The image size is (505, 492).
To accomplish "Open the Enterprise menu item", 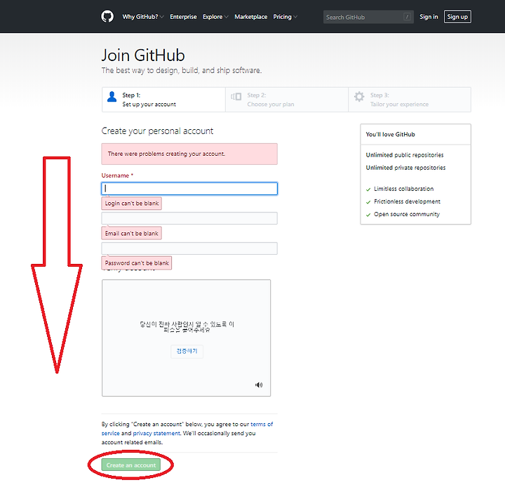I will [183, 17].
